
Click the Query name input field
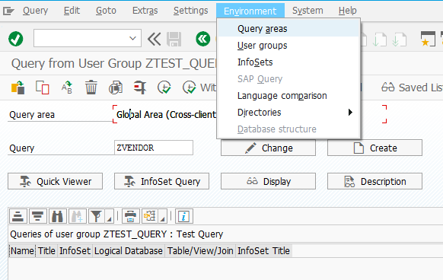pyautogui.click(x=154, y=148)
